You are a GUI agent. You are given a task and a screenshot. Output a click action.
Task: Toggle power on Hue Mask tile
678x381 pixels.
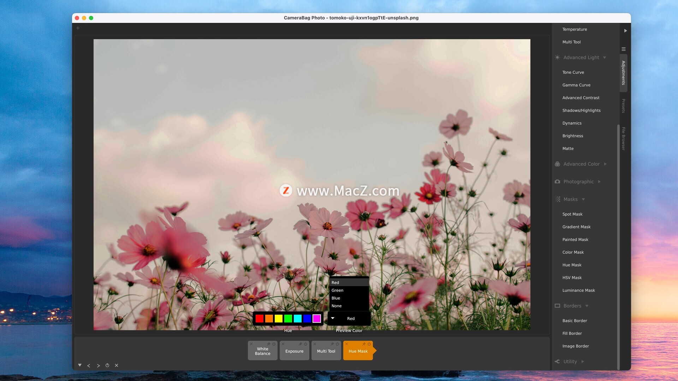(x=369, y=344)
